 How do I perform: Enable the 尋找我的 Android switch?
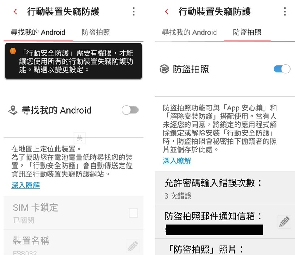(130, 110)
